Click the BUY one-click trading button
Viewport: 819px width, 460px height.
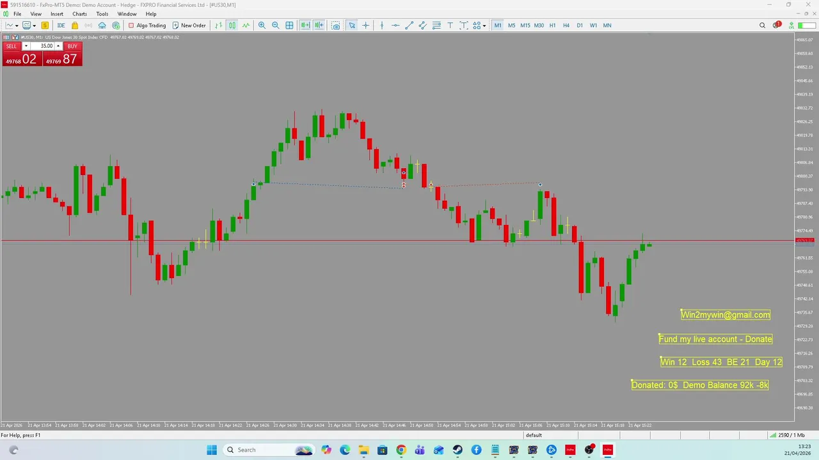72,46
